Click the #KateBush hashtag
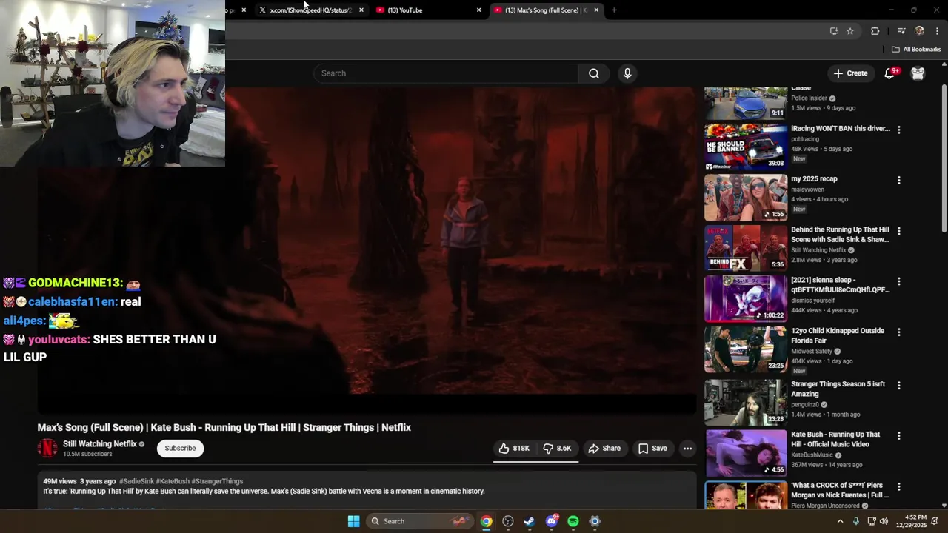Viewport: 948px width, 533px height. click(x=173, y=481)
